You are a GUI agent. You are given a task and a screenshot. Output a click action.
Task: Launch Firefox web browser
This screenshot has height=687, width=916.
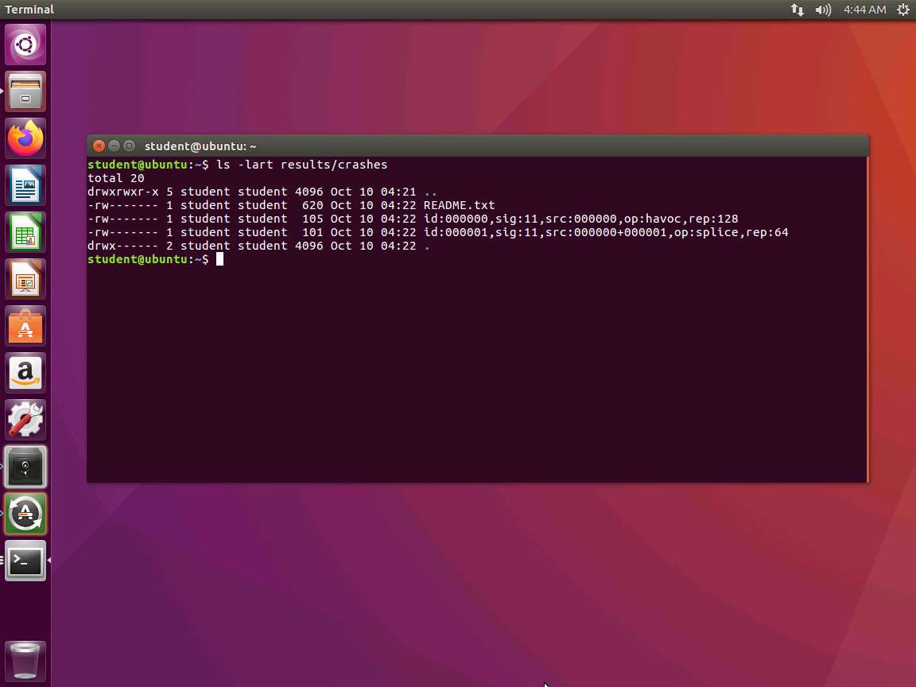(25, 138)
